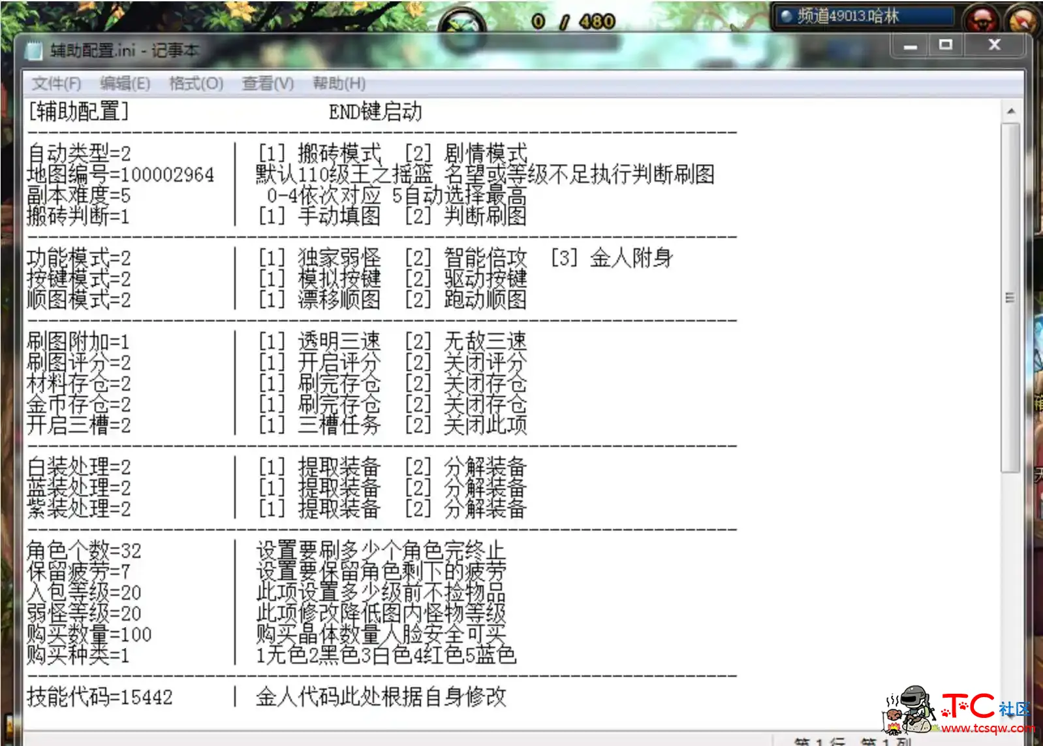The image size is (1043, 746).
Task: Click the 频道49013哈林 channel selector in game
Action: 865,16
